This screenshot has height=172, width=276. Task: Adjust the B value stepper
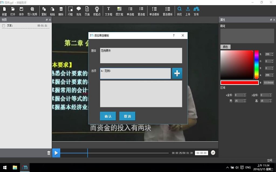coord(272,68)
